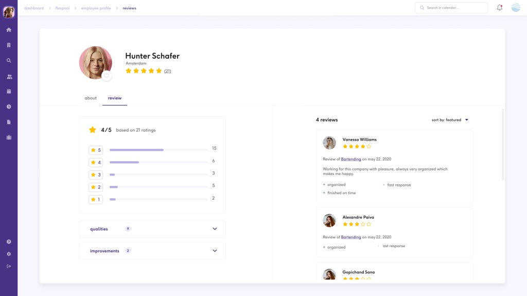Click the (21) ratings count link
This screenshot has width=527, height=296.
pyautogui.click(x=167, y=71)
